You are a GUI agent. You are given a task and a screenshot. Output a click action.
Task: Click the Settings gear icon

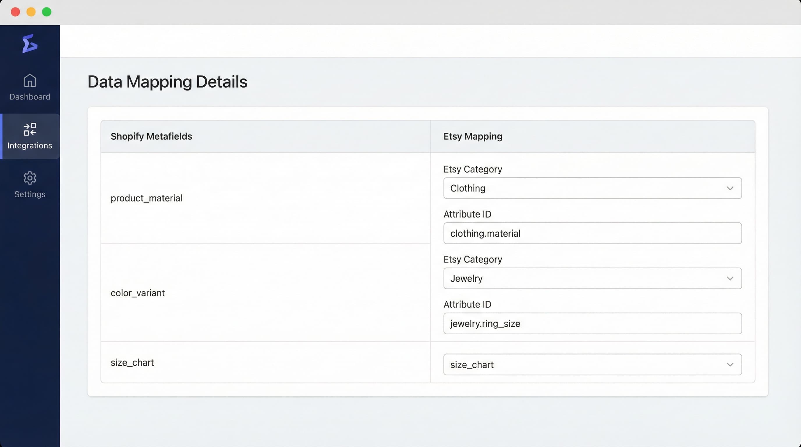[29, 178]
